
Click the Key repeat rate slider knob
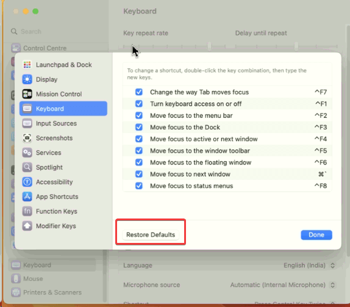(209, 46)
